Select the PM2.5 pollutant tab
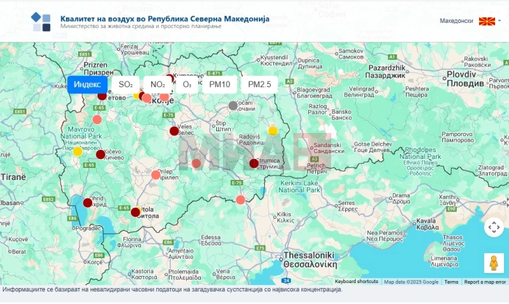This screenshot has height=304, width=509. click(x=259, y=84)
